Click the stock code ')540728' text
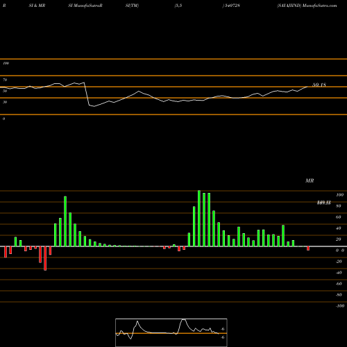The image size is (347, 347). click(231, 6)
